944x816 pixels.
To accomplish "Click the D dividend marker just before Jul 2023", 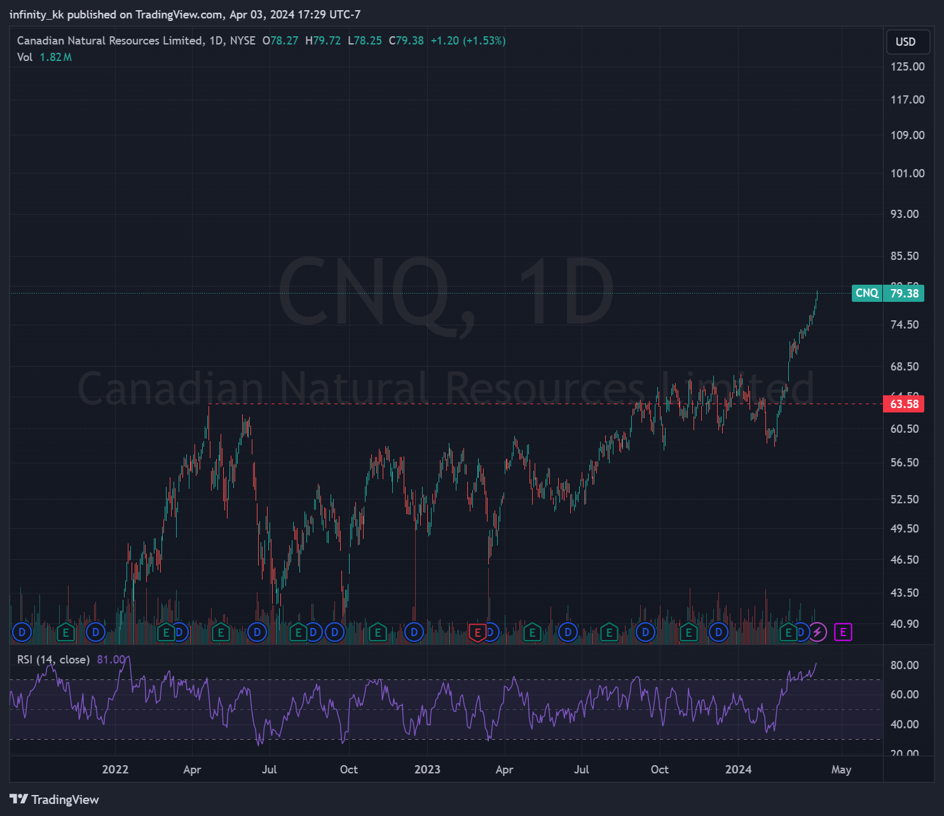I will tap(568, 632).
